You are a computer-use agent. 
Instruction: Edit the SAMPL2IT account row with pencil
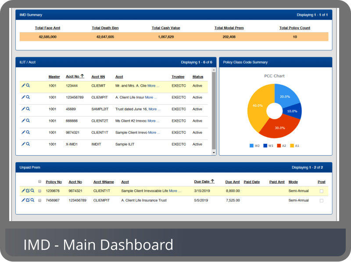click(23, 109)
